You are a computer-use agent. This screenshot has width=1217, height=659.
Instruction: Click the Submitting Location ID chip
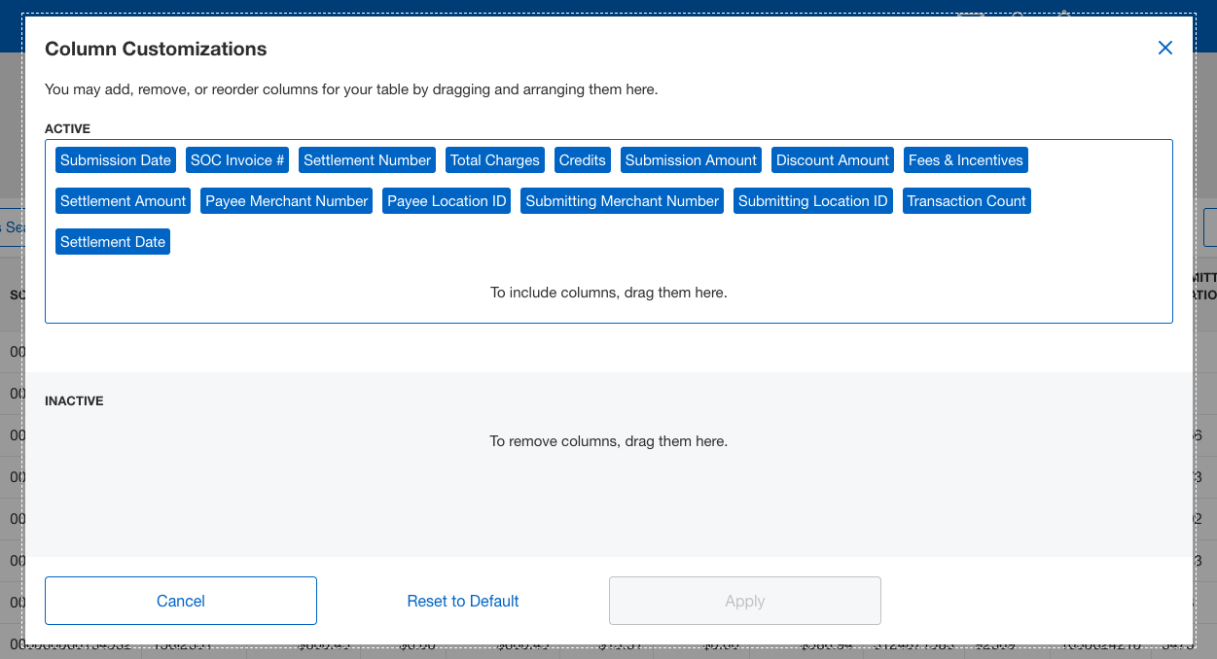pyautogui.click(x=812, y=201)
